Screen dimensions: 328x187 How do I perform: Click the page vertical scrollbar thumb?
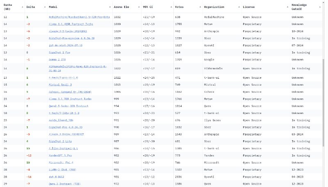[x=324, y=103]
